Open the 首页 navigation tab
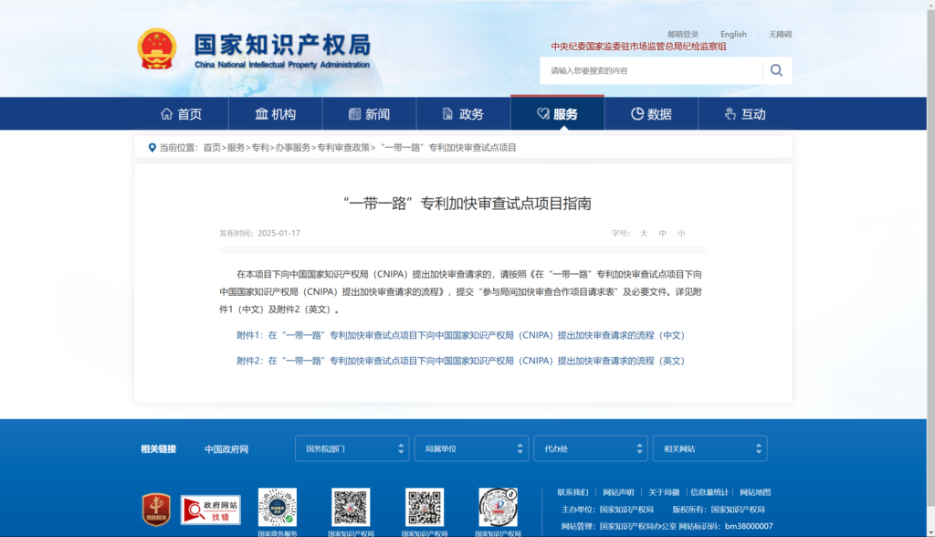The image size is (935, 537). point(182,114)
